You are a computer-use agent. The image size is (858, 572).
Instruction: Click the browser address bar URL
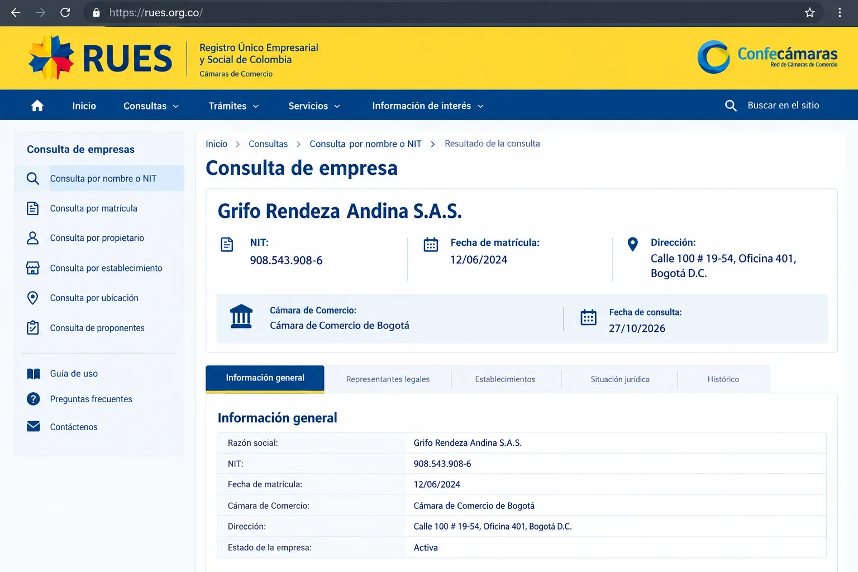(x=156, y=12)
